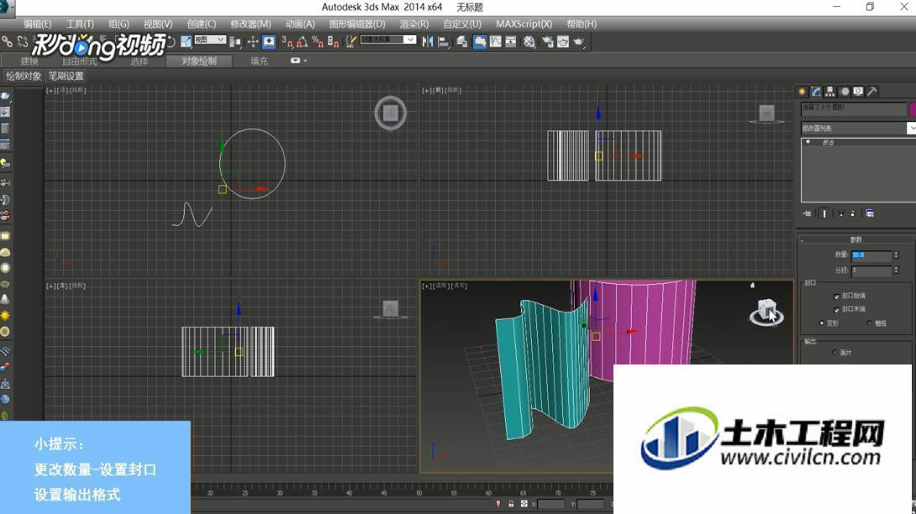Toggle Show End Result icon
This screenshot has height=514, width=916.
(x=824, y=214)
